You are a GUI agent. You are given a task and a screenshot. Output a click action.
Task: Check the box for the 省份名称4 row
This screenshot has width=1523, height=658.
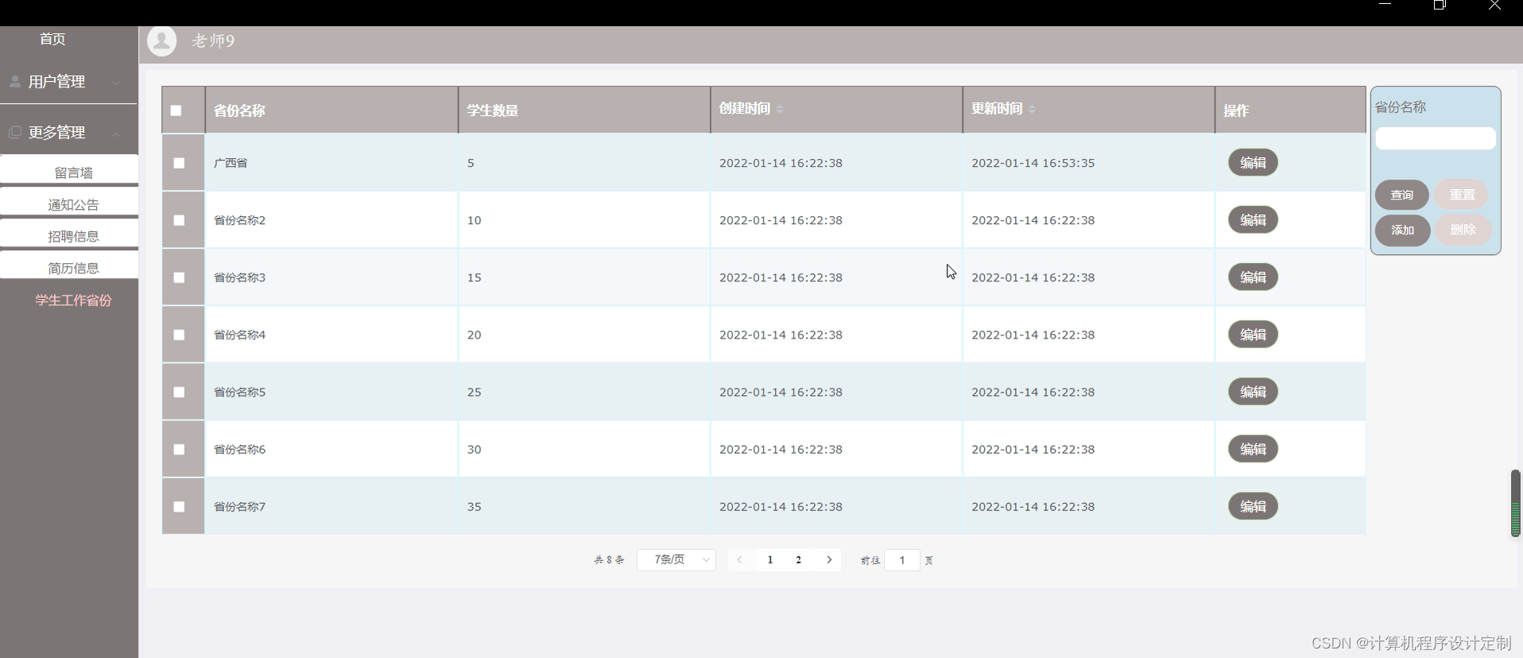tap(179, 335)
